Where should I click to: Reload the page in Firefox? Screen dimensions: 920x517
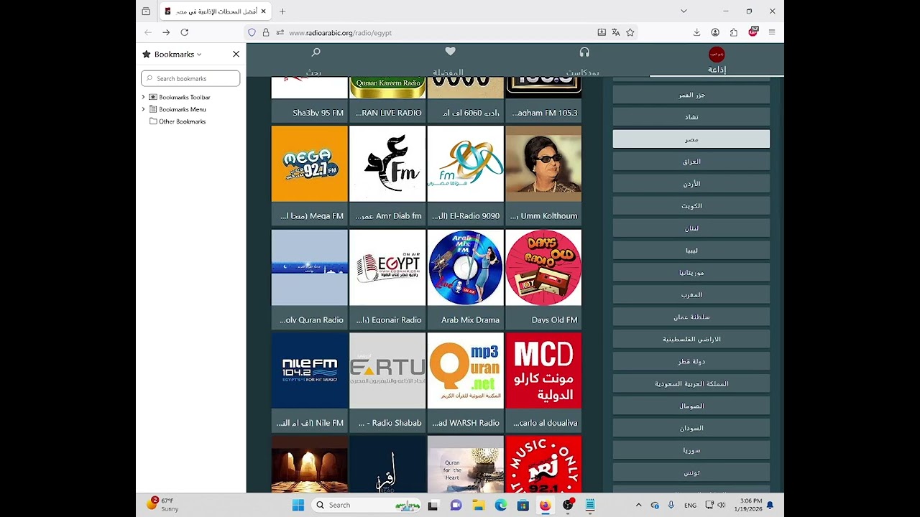pyautogui.click(x=184, y=32)
